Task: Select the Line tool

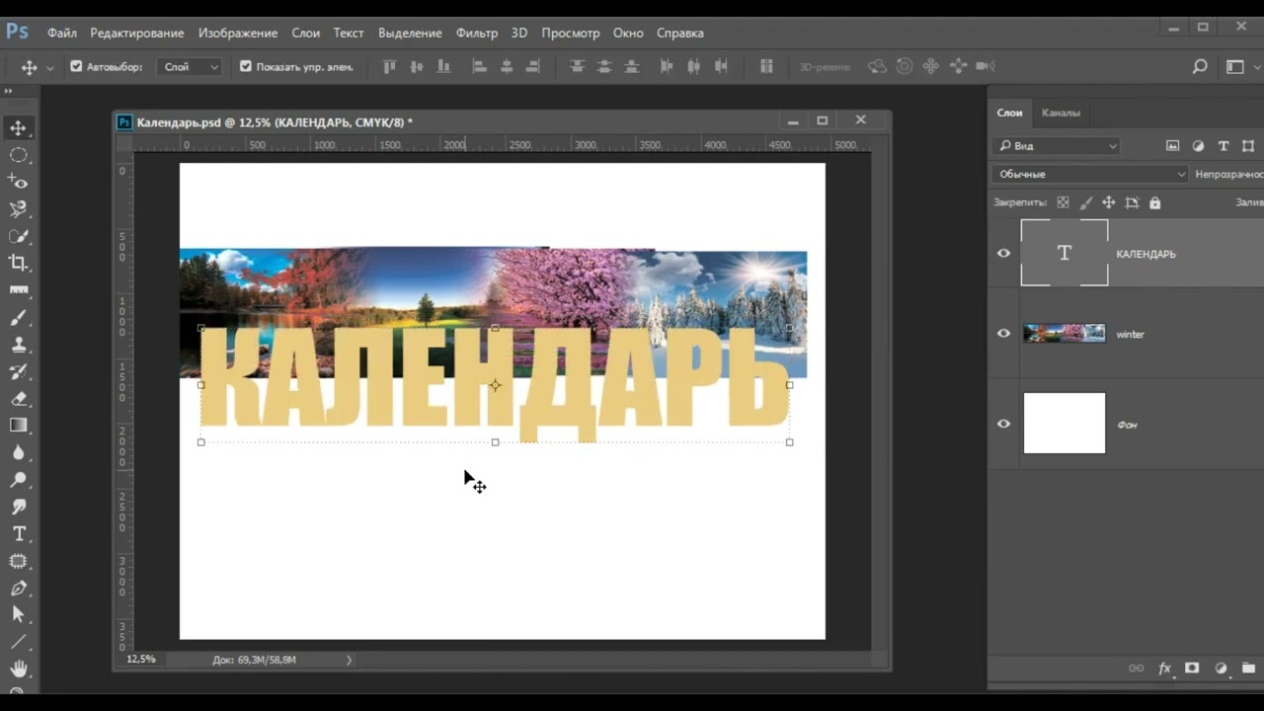Action: tap(19, 641)
